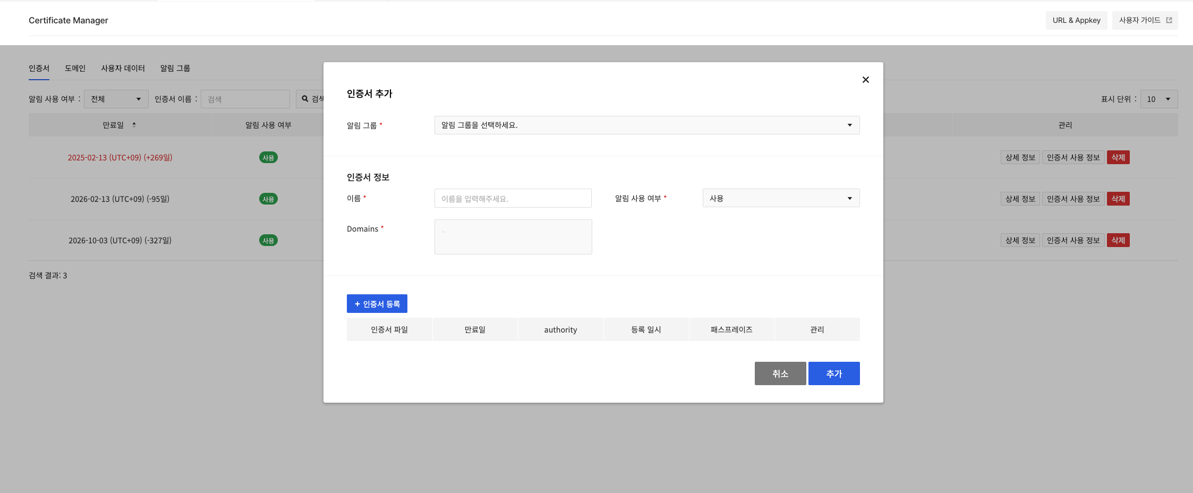Click the search magnifier icon
The image size is (1193, 493).
pos(304,99)
